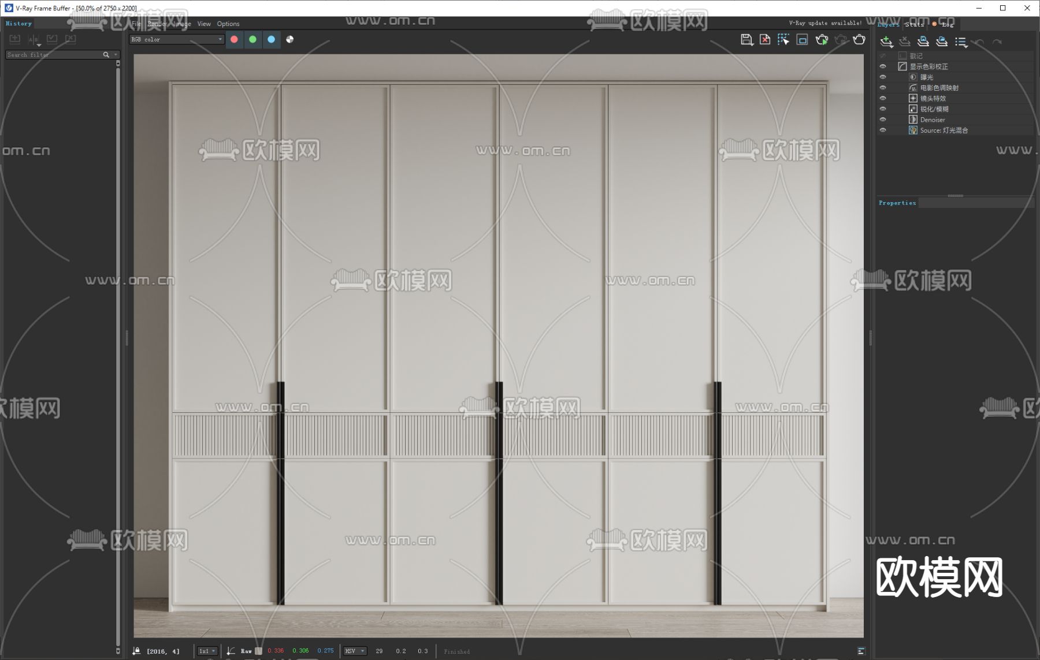Click the V-Ray update available notice
The image size is (1040, 660).
click(x=825, y=24)
